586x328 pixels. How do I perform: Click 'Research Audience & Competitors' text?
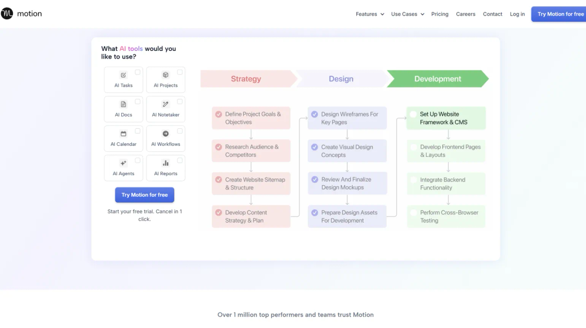(252, 151)
